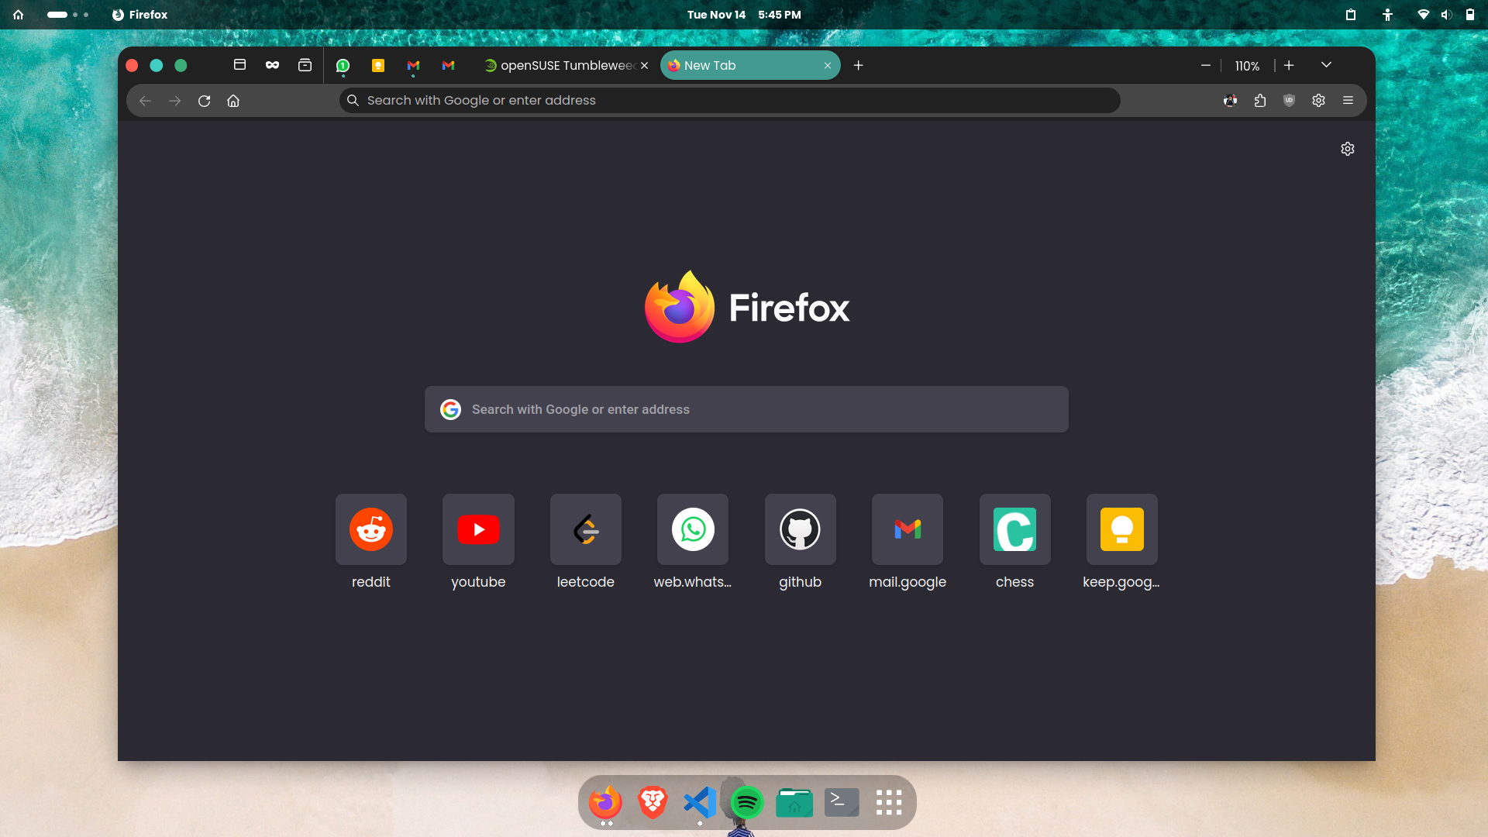This screenshot has height=837, width=1488.
Task: Open the leetcode shortcut tile
Action: tap(585, 530)
